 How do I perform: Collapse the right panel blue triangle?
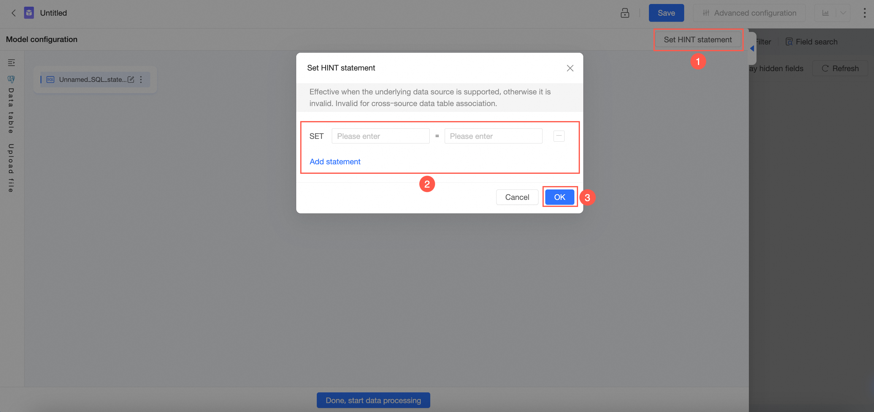752,48
